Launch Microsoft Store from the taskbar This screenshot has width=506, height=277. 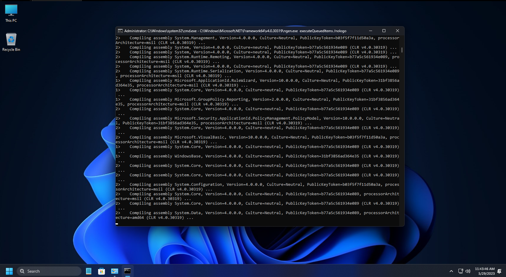pyautogui.click(x=102, y=271)
